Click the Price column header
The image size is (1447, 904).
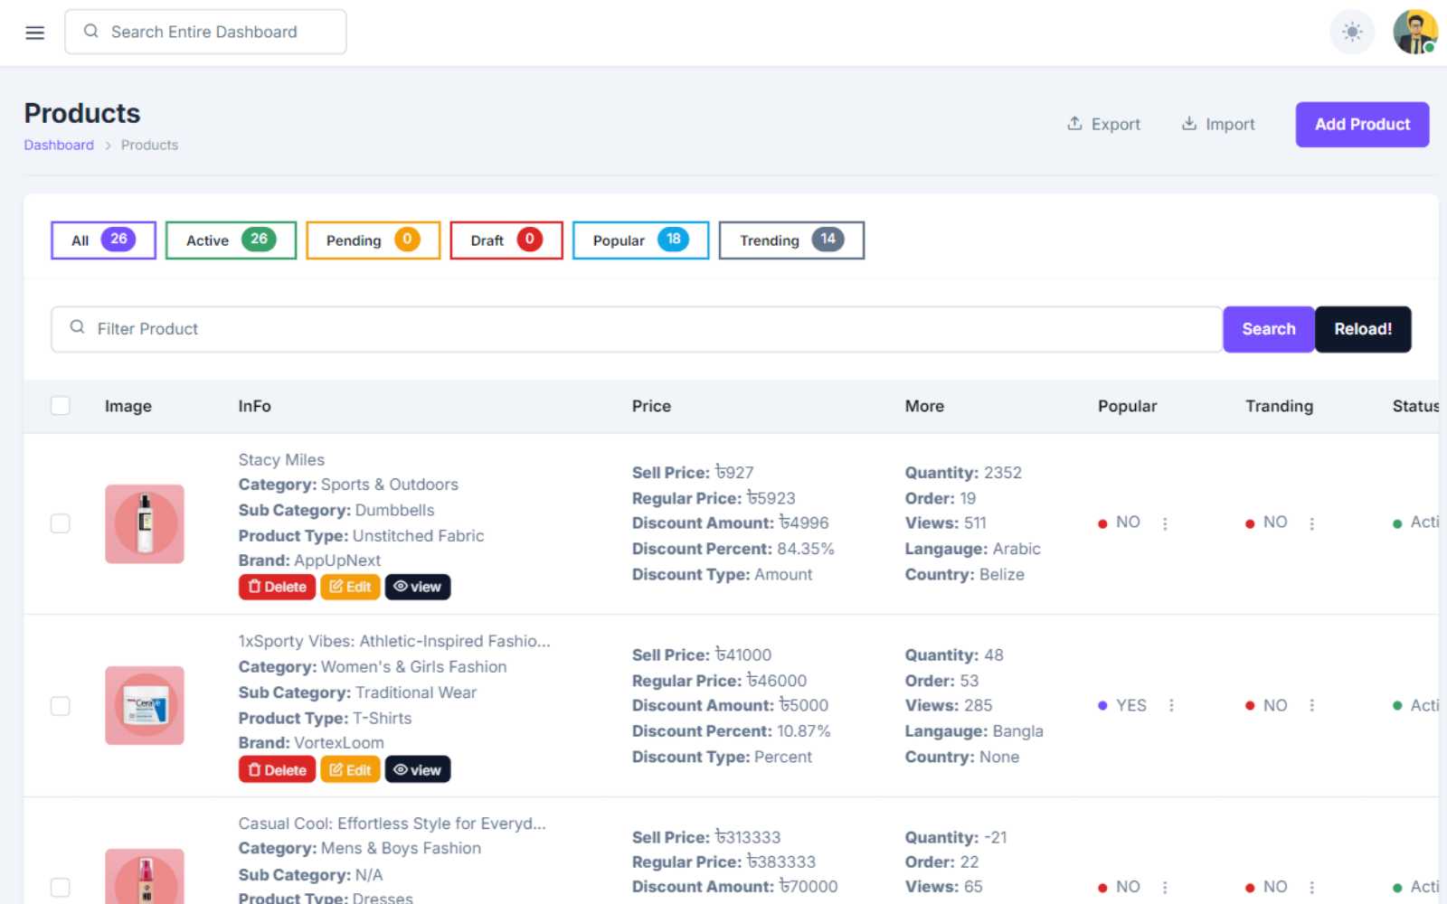(651, 406)
